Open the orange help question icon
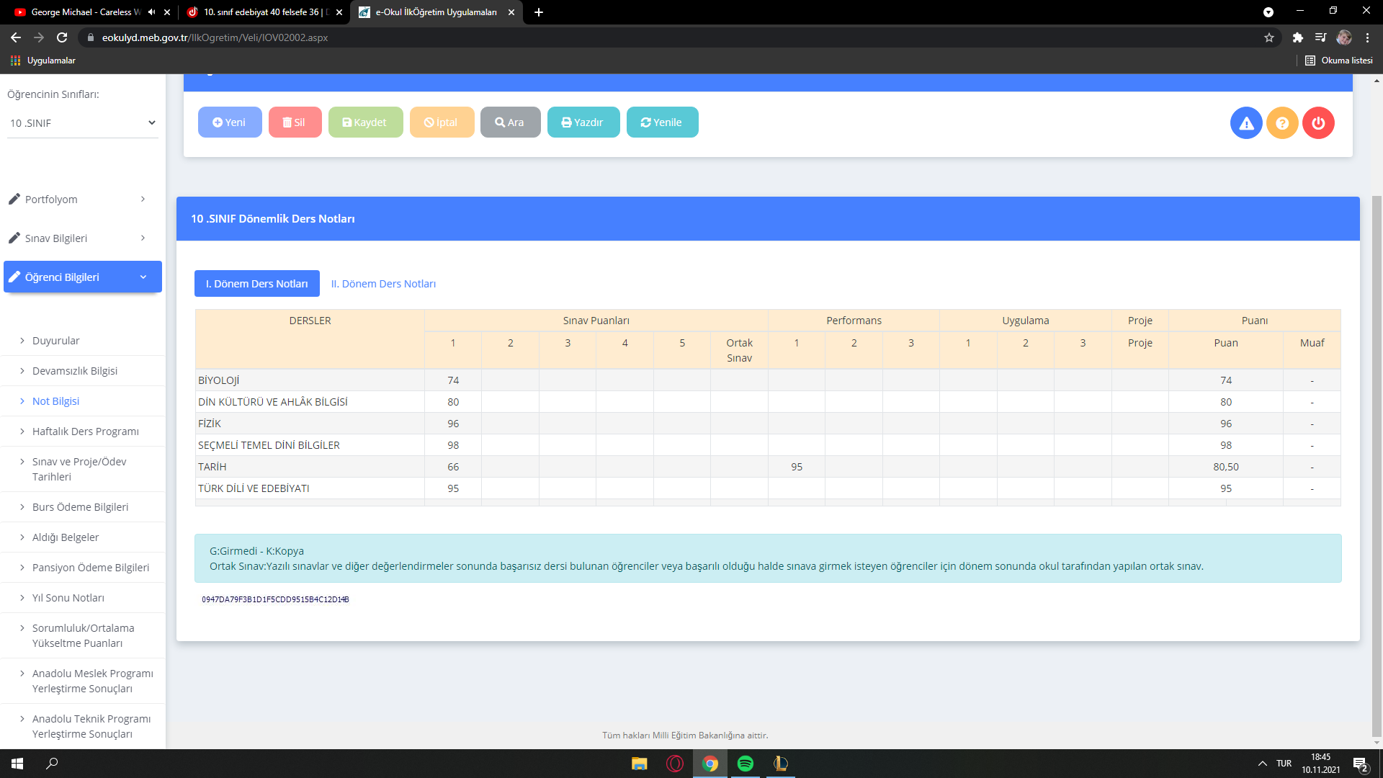This screenshot has width=1383, height=778. click(x=1282, y=123)
